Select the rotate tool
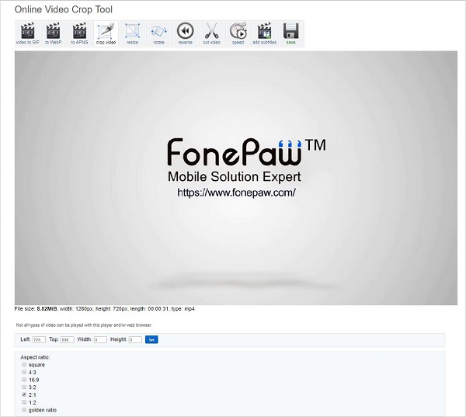 pyautogui.click(x=158, y=33)
